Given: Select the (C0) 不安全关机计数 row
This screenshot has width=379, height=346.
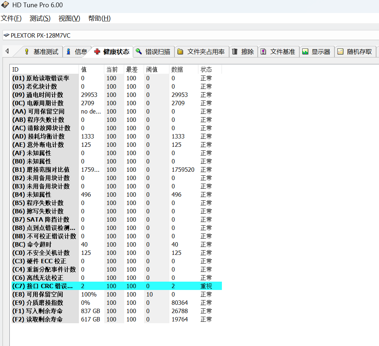Looking at the screenshot, I should tap(117, 253).
